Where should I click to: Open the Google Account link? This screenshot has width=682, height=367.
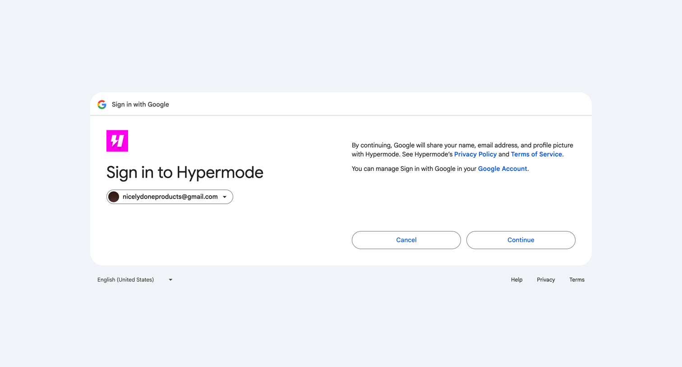tap(502, 169)
